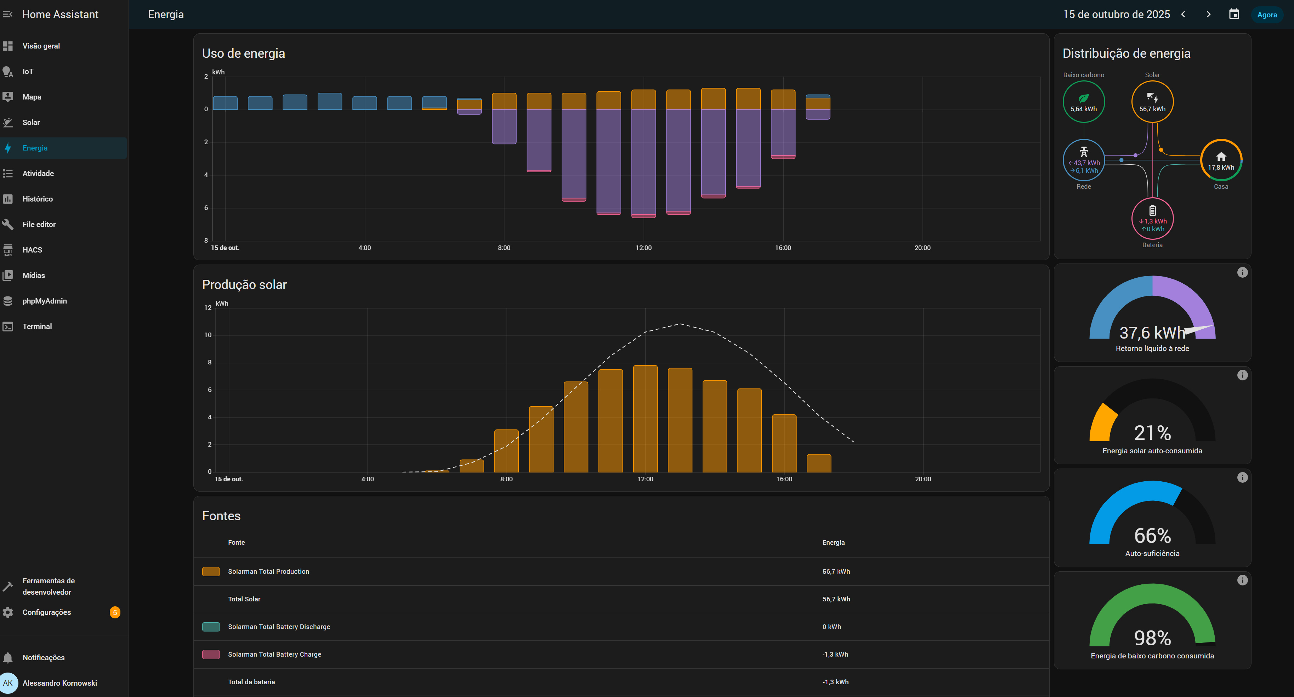Click the 12:00 solar production bar
The width and height of the screenshot is (1294, 697).
pos(645,419)
